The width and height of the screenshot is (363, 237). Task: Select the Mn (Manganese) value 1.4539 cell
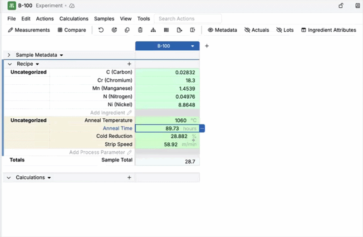click(x=167, y=88)
